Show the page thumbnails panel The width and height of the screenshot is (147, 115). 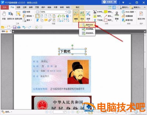(42, 20)
